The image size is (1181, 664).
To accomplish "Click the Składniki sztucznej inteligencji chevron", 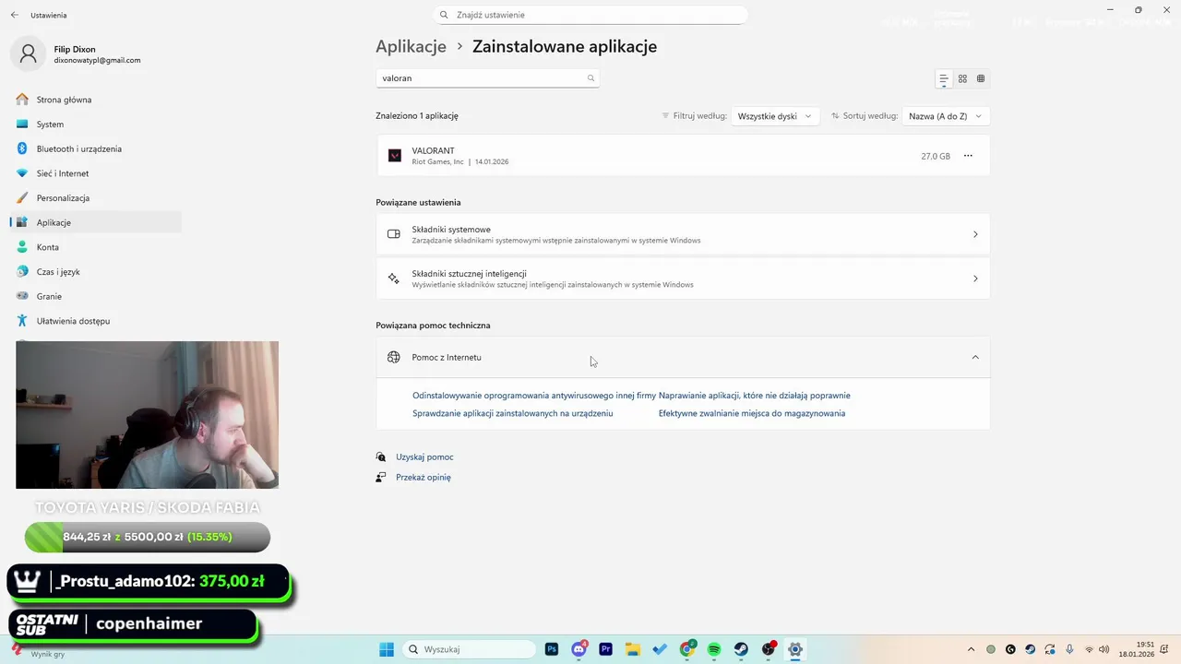I will (x=975, y=279).
